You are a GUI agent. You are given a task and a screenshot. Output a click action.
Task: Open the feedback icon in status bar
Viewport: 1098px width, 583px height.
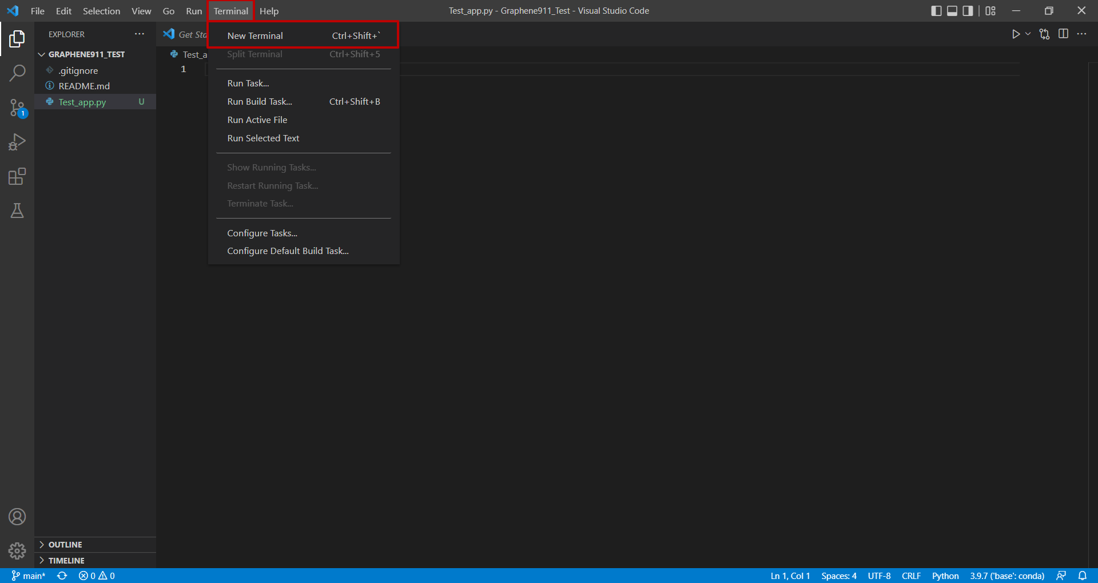click(x=1061, y=576)
